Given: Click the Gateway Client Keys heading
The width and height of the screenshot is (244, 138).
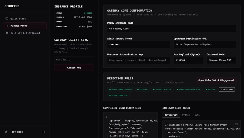Looking at the screenshot, I should point(71,40).
